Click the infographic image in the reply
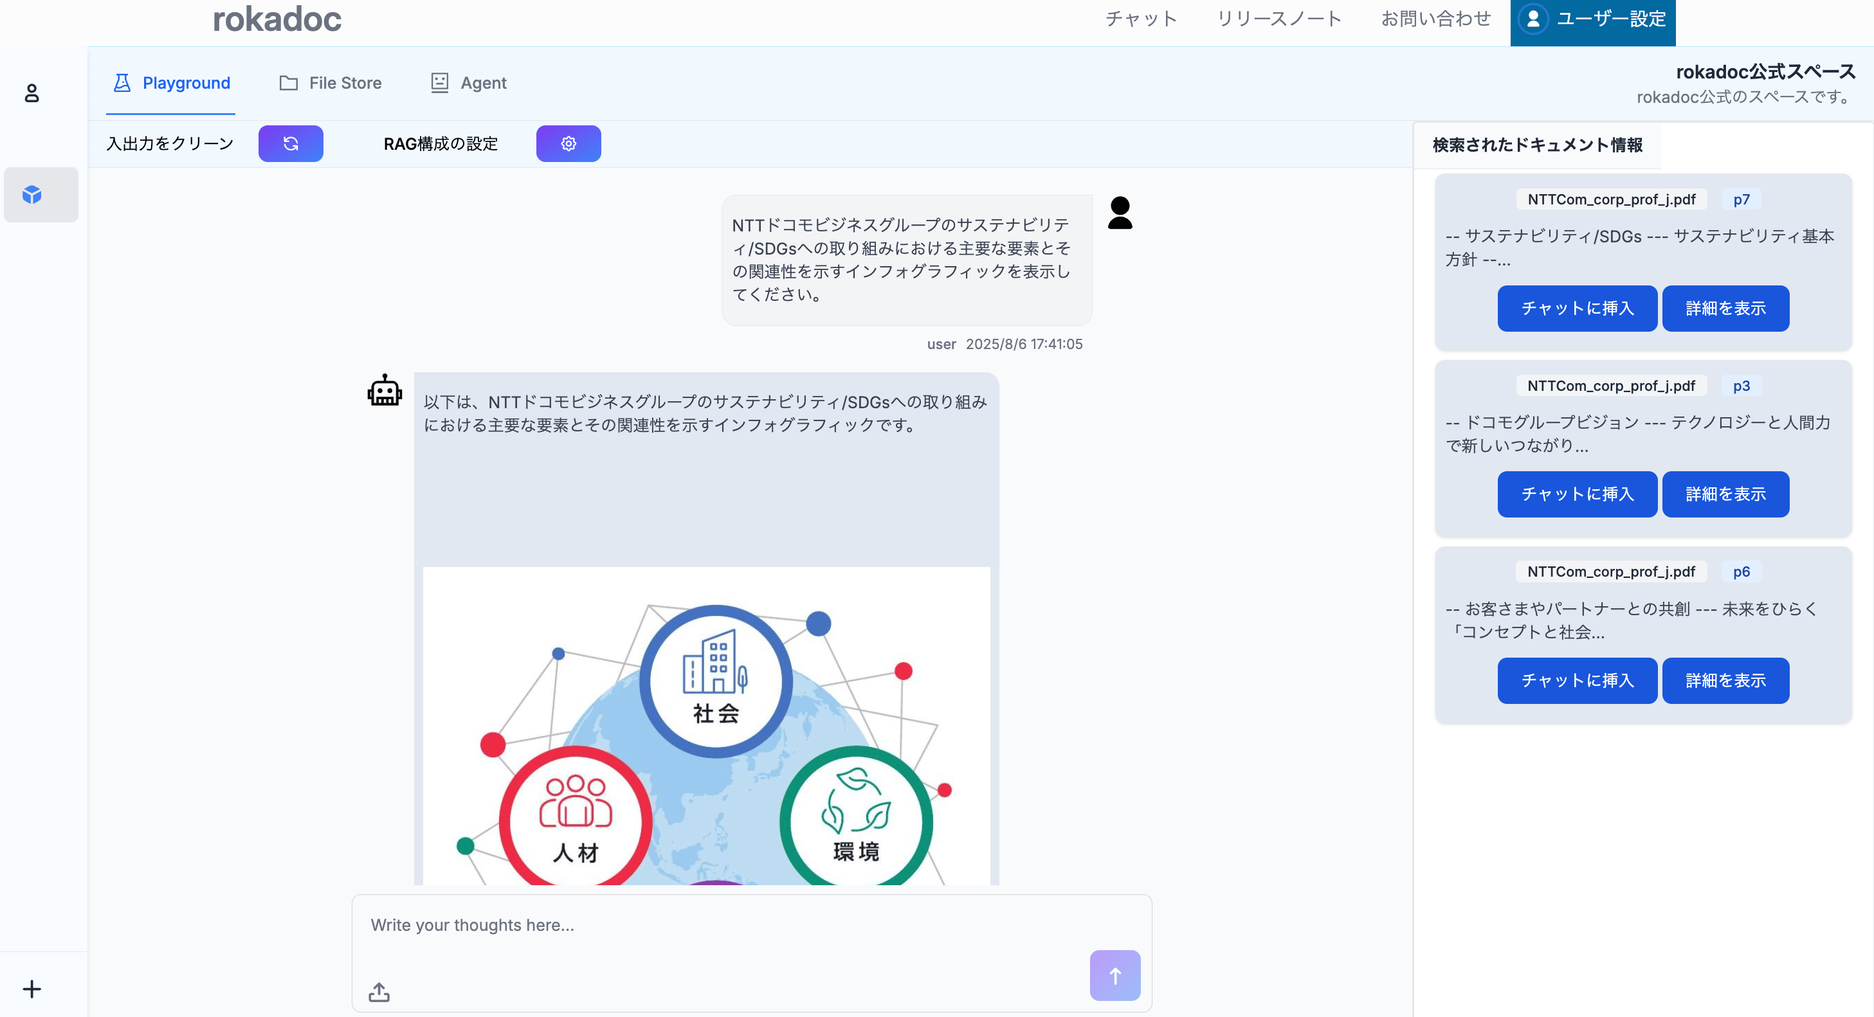Screen dimensions: 1874x1017 [706, 726]
